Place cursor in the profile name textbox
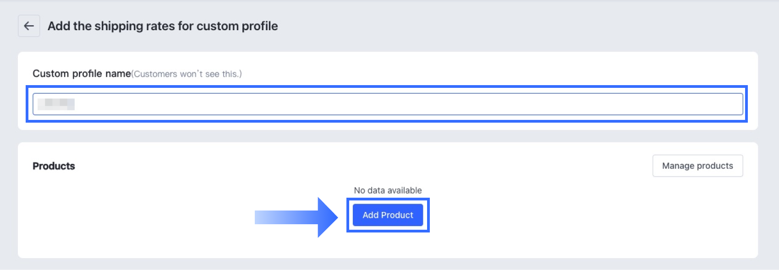Screen dimensions: 779x270 (388, 104)
